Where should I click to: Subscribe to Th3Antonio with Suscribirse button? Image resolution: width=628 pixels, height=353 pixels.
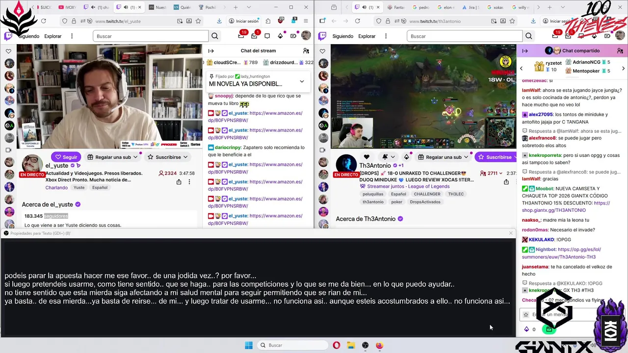point(495,157)
